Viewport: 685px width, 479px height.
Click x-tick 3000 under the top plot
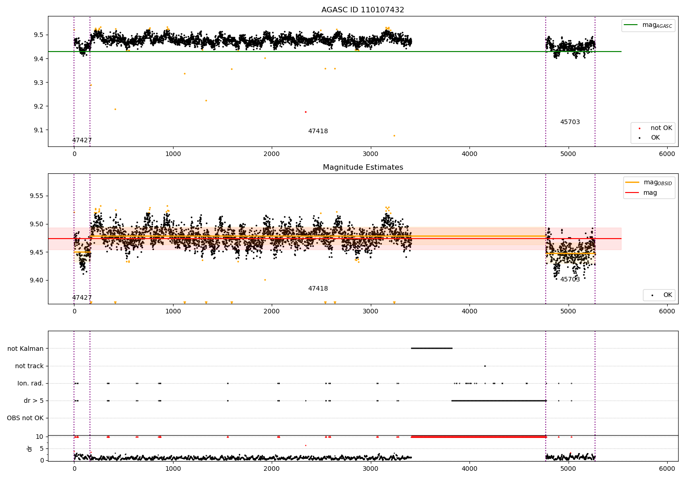click(x=370, y=154)
